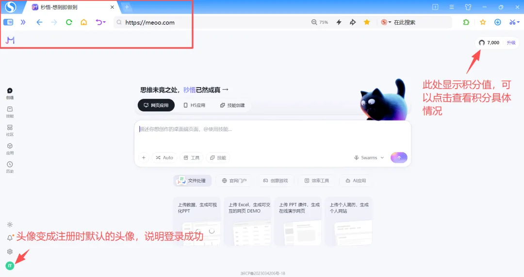Expand the Swarms model dropdown
This screenshot has width=524, height=277.
pos(369,157)
